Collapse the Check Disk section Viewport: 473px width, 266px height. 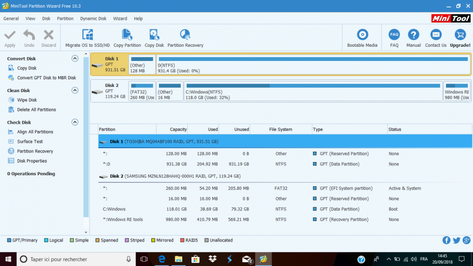tap(75, 122)
